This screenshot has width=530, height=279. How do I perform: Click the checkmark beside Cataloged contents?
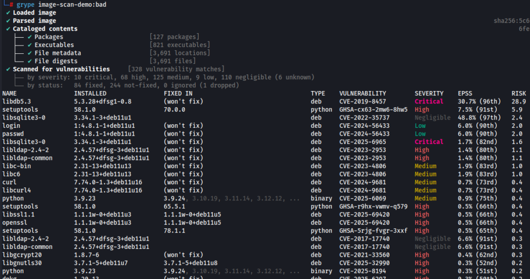coord(8,29)
